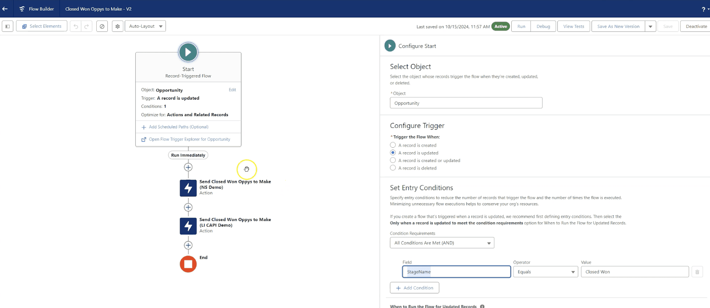Select 'A record is updated' radio

[393, 153]
